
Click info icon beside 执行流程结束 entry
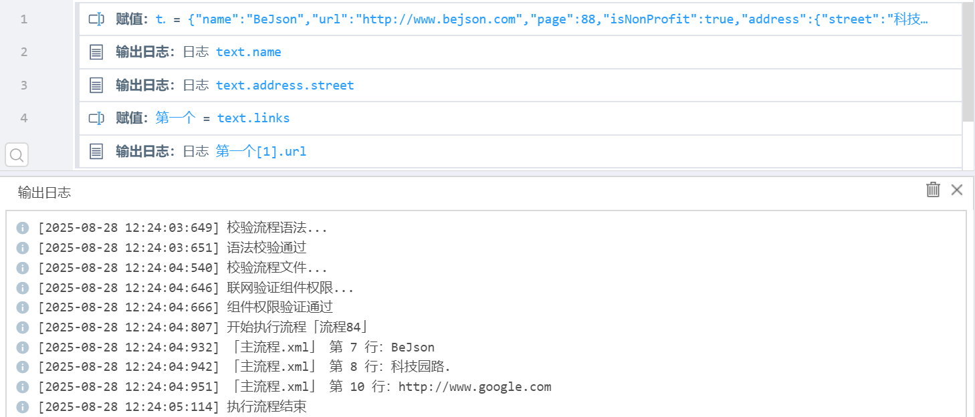coord(22,407)
